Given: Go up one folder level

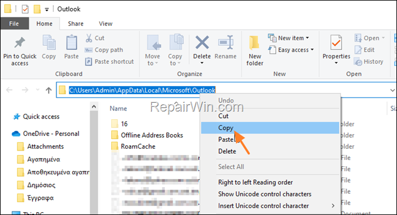Looking at the screenshot, I should point(49,90).
